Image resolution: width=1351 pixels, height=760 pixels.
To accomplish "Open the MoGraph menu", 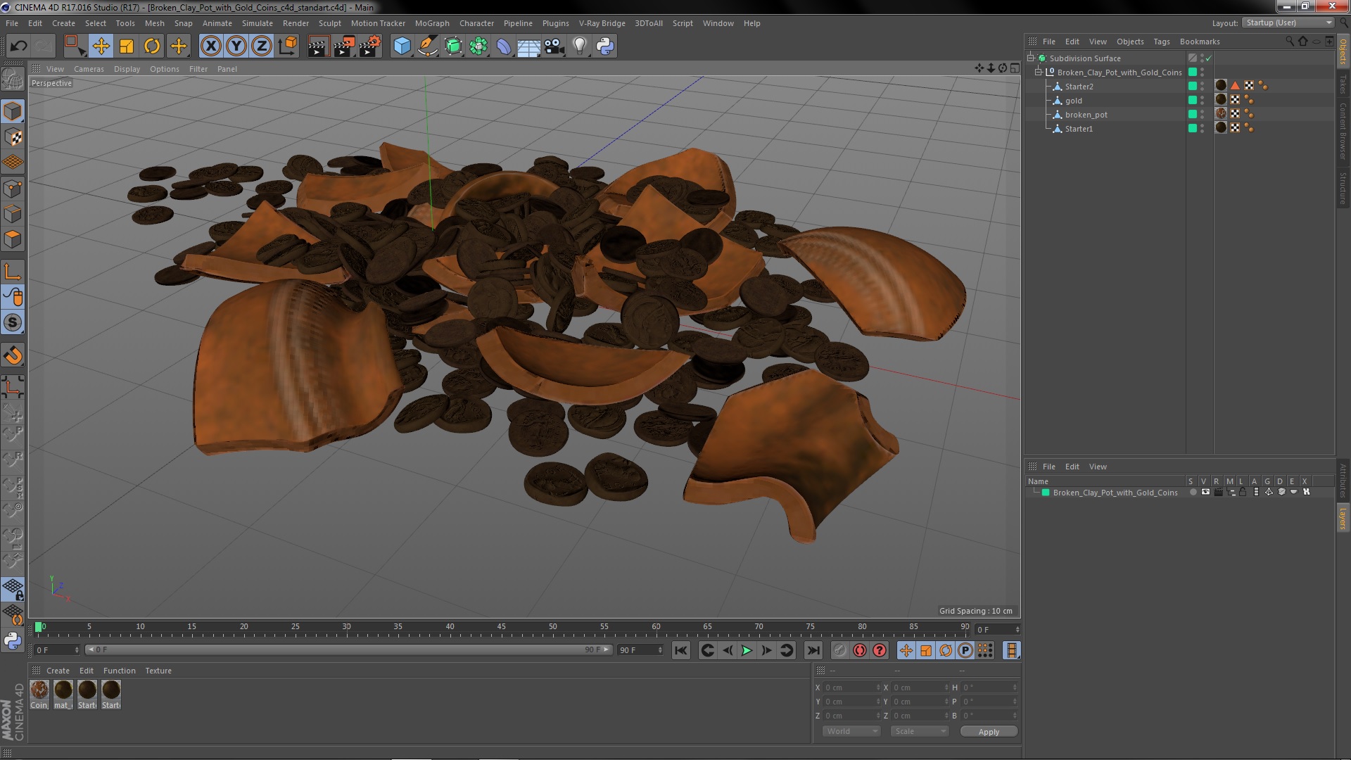I will pyautogui.click(x=432, y=23).
